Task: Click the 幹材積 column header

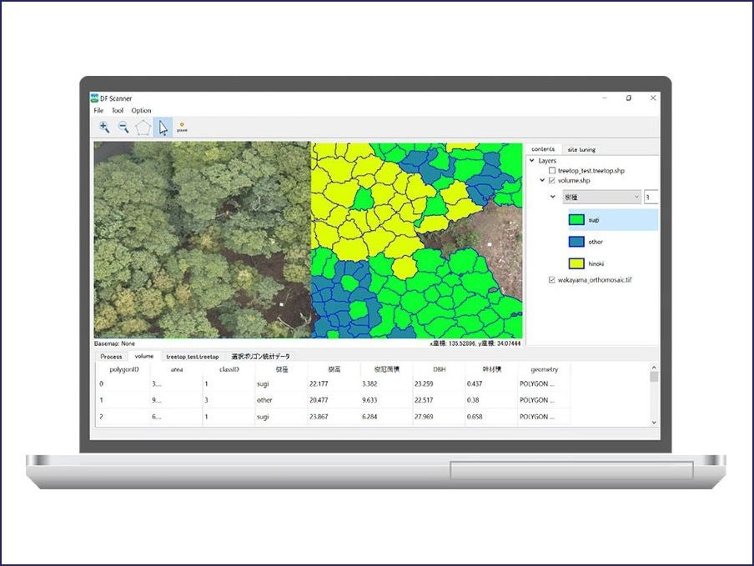Action: tap(492, 369)
